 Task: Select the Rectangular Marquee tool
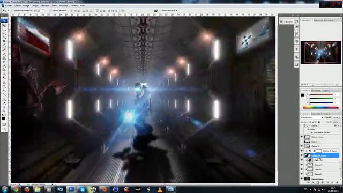click(x=4, y=29)
